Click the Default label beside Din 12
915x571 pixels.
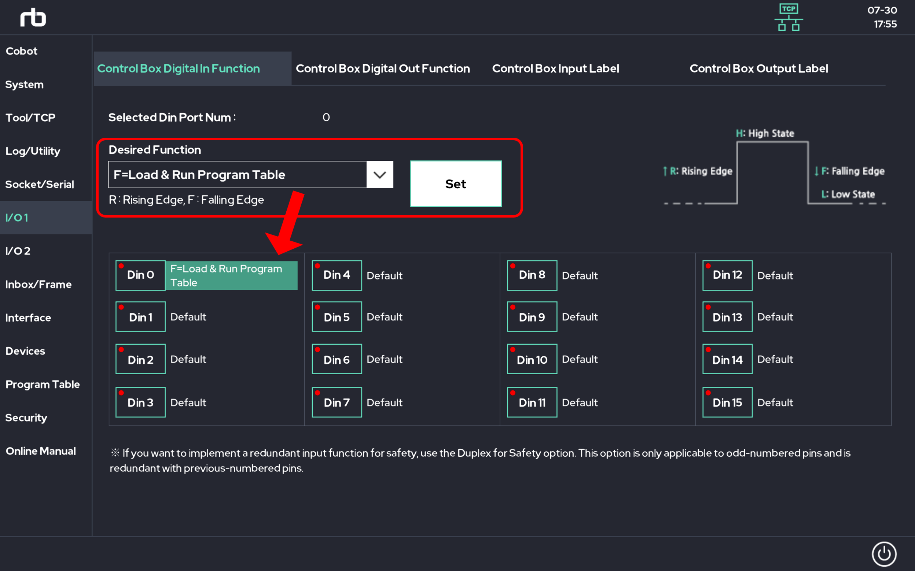pos(775,276)
